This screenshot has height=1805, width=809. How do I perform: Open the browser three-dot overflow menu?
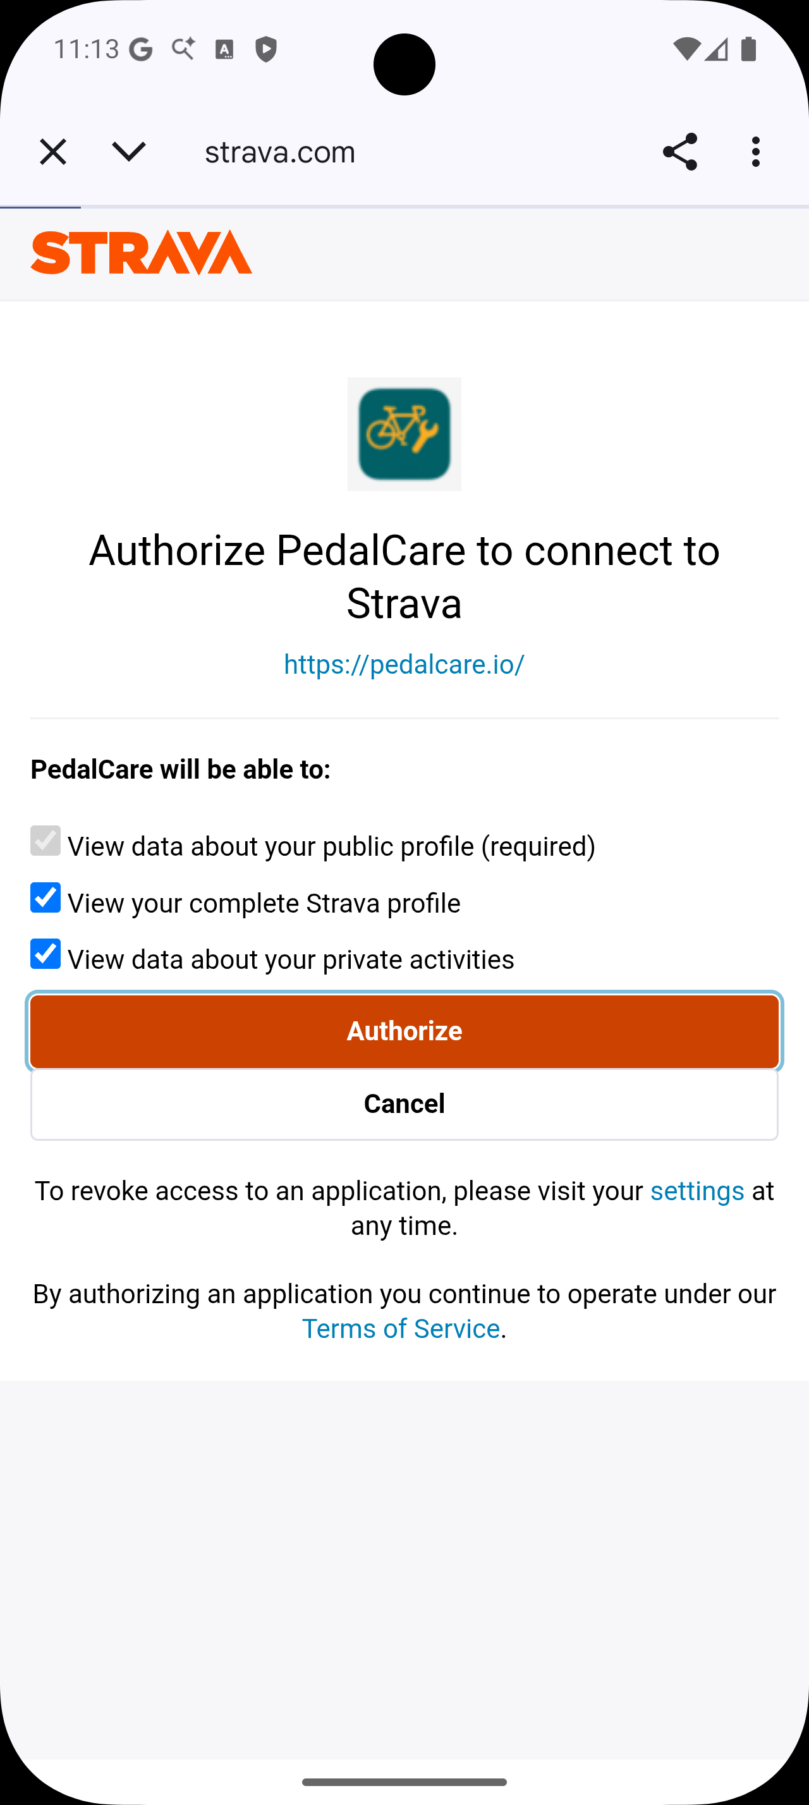pos(755,151)
